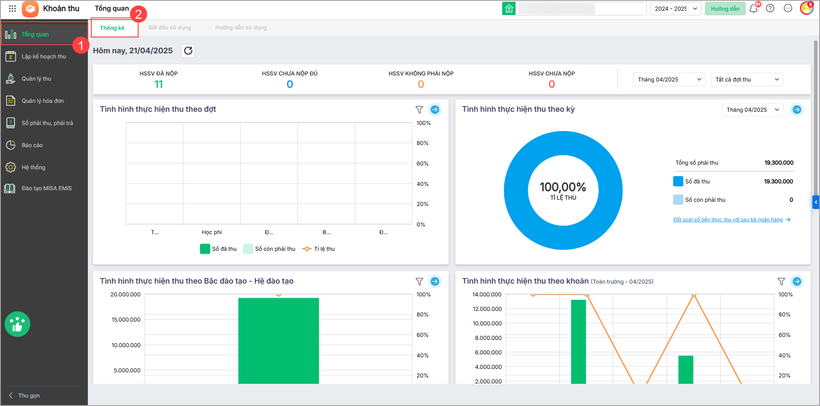Viewport: 820px width, 406px height.
Task: Click the Lập kế hoạch thu calendar icon
Action: click(x=11, y=56)
